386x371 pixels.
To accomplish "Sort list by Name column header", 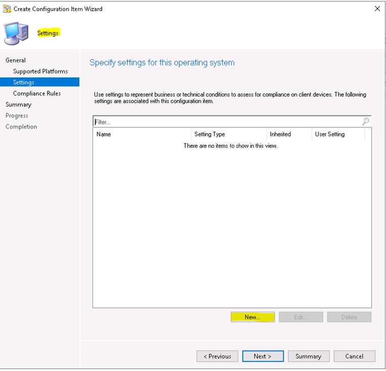I will pyautogui.click(x=142, y=134).
